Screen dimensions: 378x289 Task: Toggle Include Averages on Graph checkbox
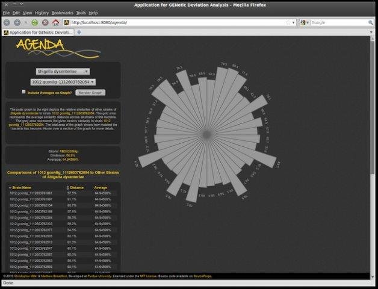point(23,92)
